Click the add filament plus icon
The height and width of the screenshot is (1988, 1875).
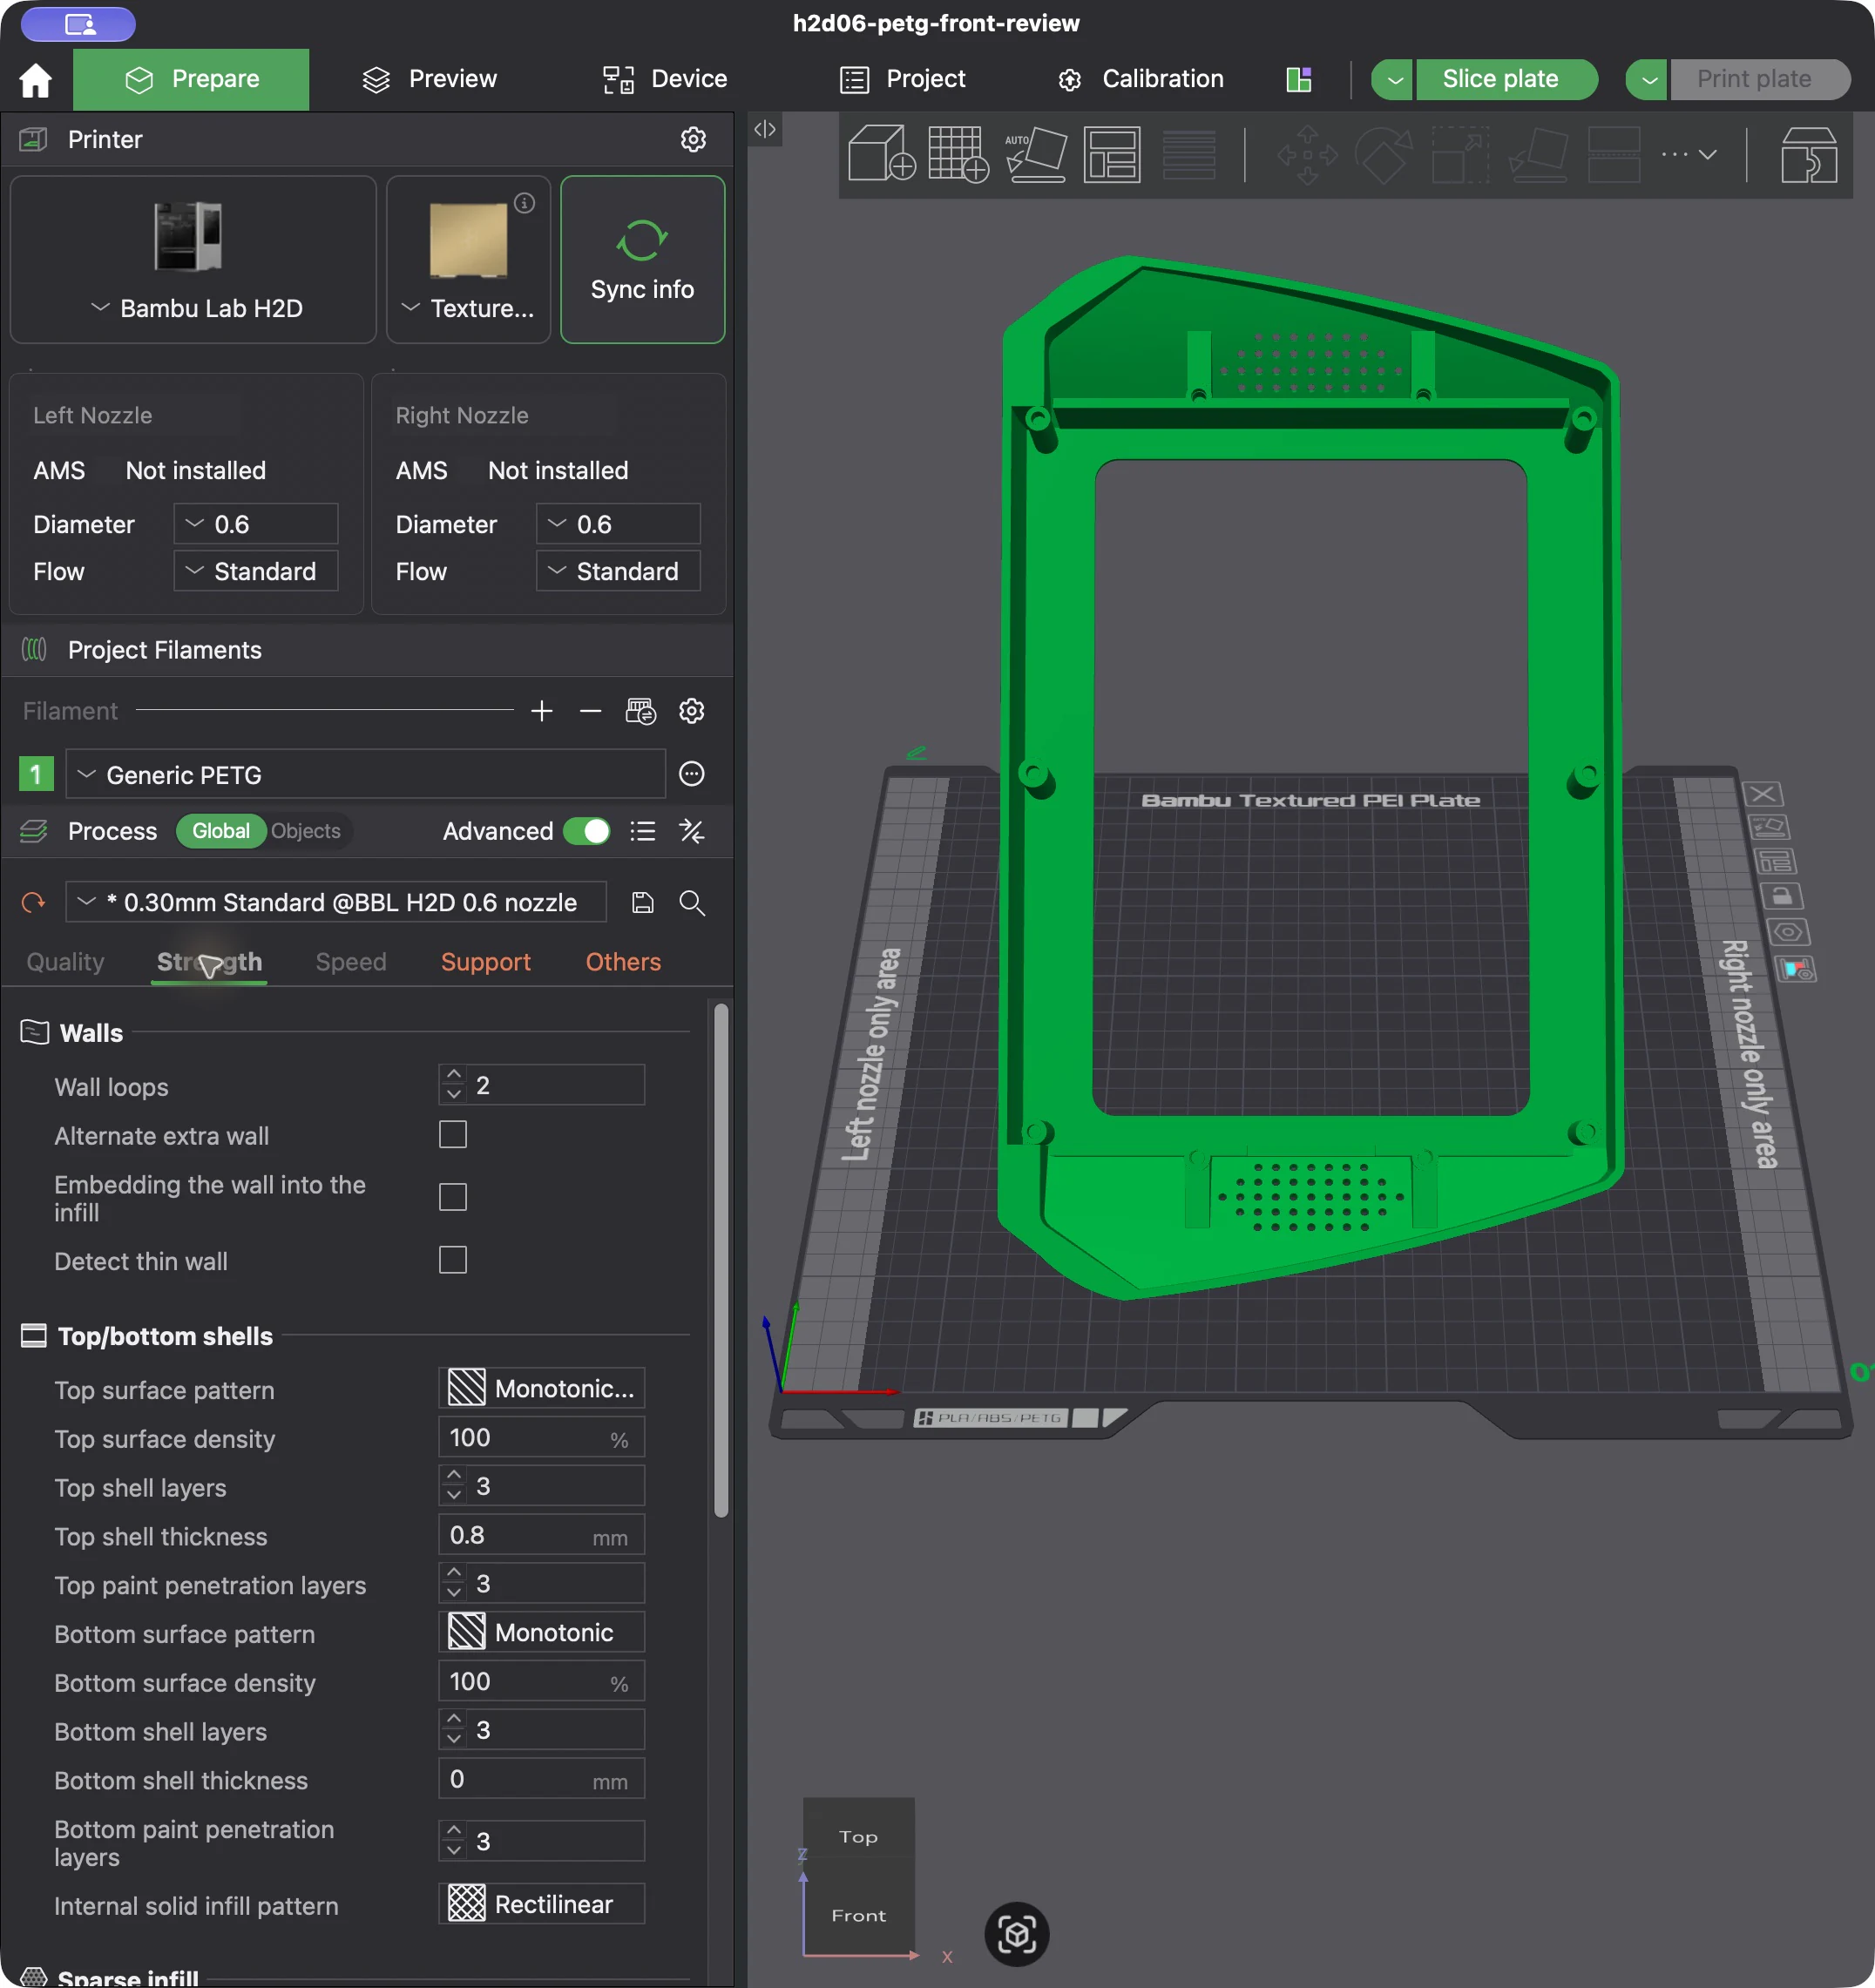(x=542, y=711)
